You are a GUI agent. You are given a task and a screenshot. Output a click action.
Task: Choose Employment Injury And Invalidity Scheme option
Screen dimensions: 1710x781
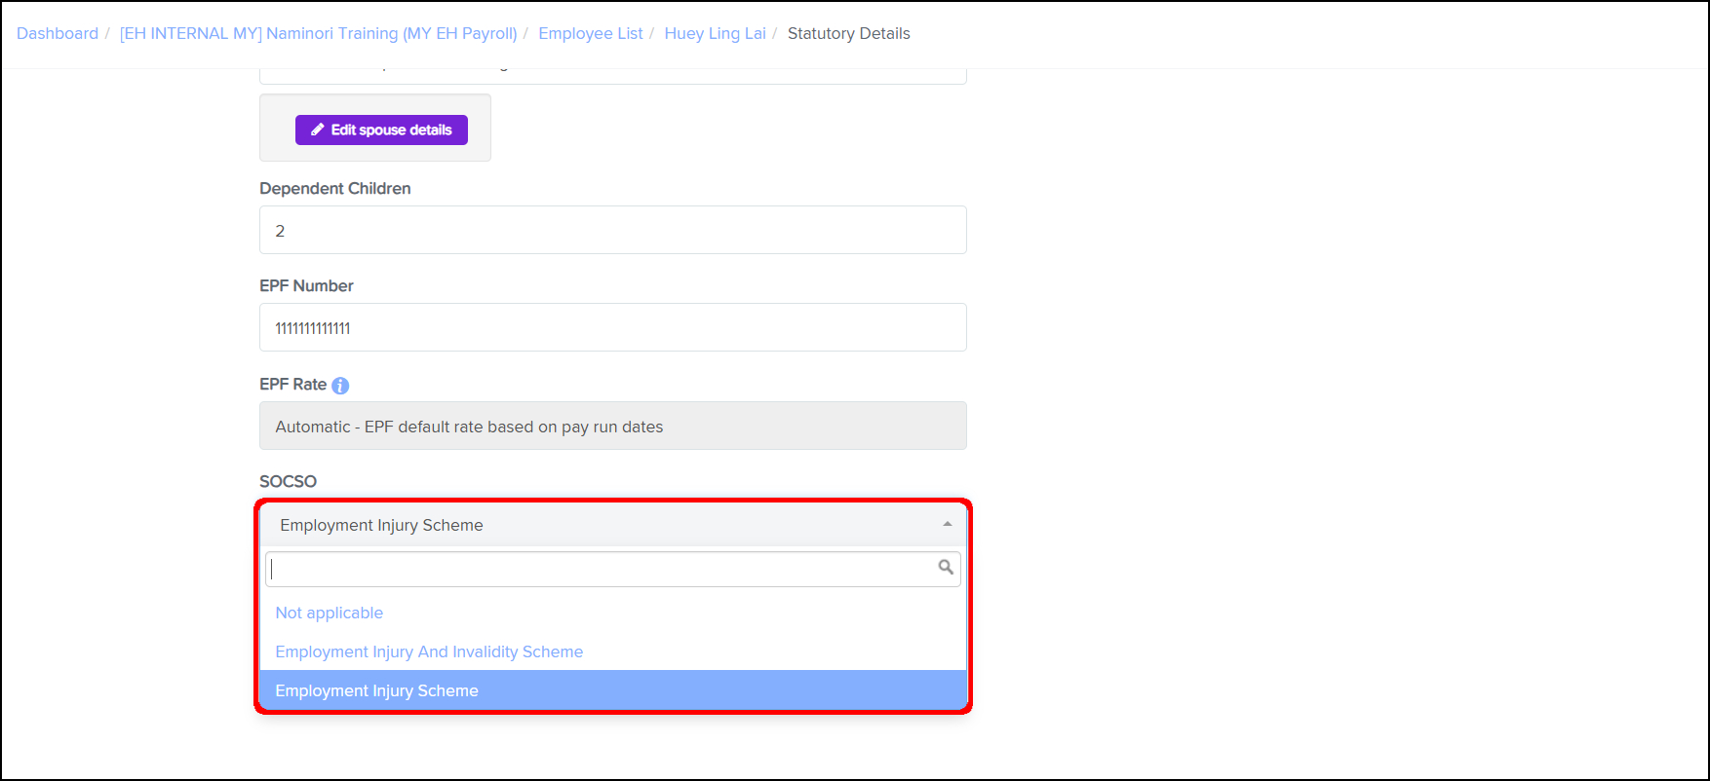click(x=429, y=651)
